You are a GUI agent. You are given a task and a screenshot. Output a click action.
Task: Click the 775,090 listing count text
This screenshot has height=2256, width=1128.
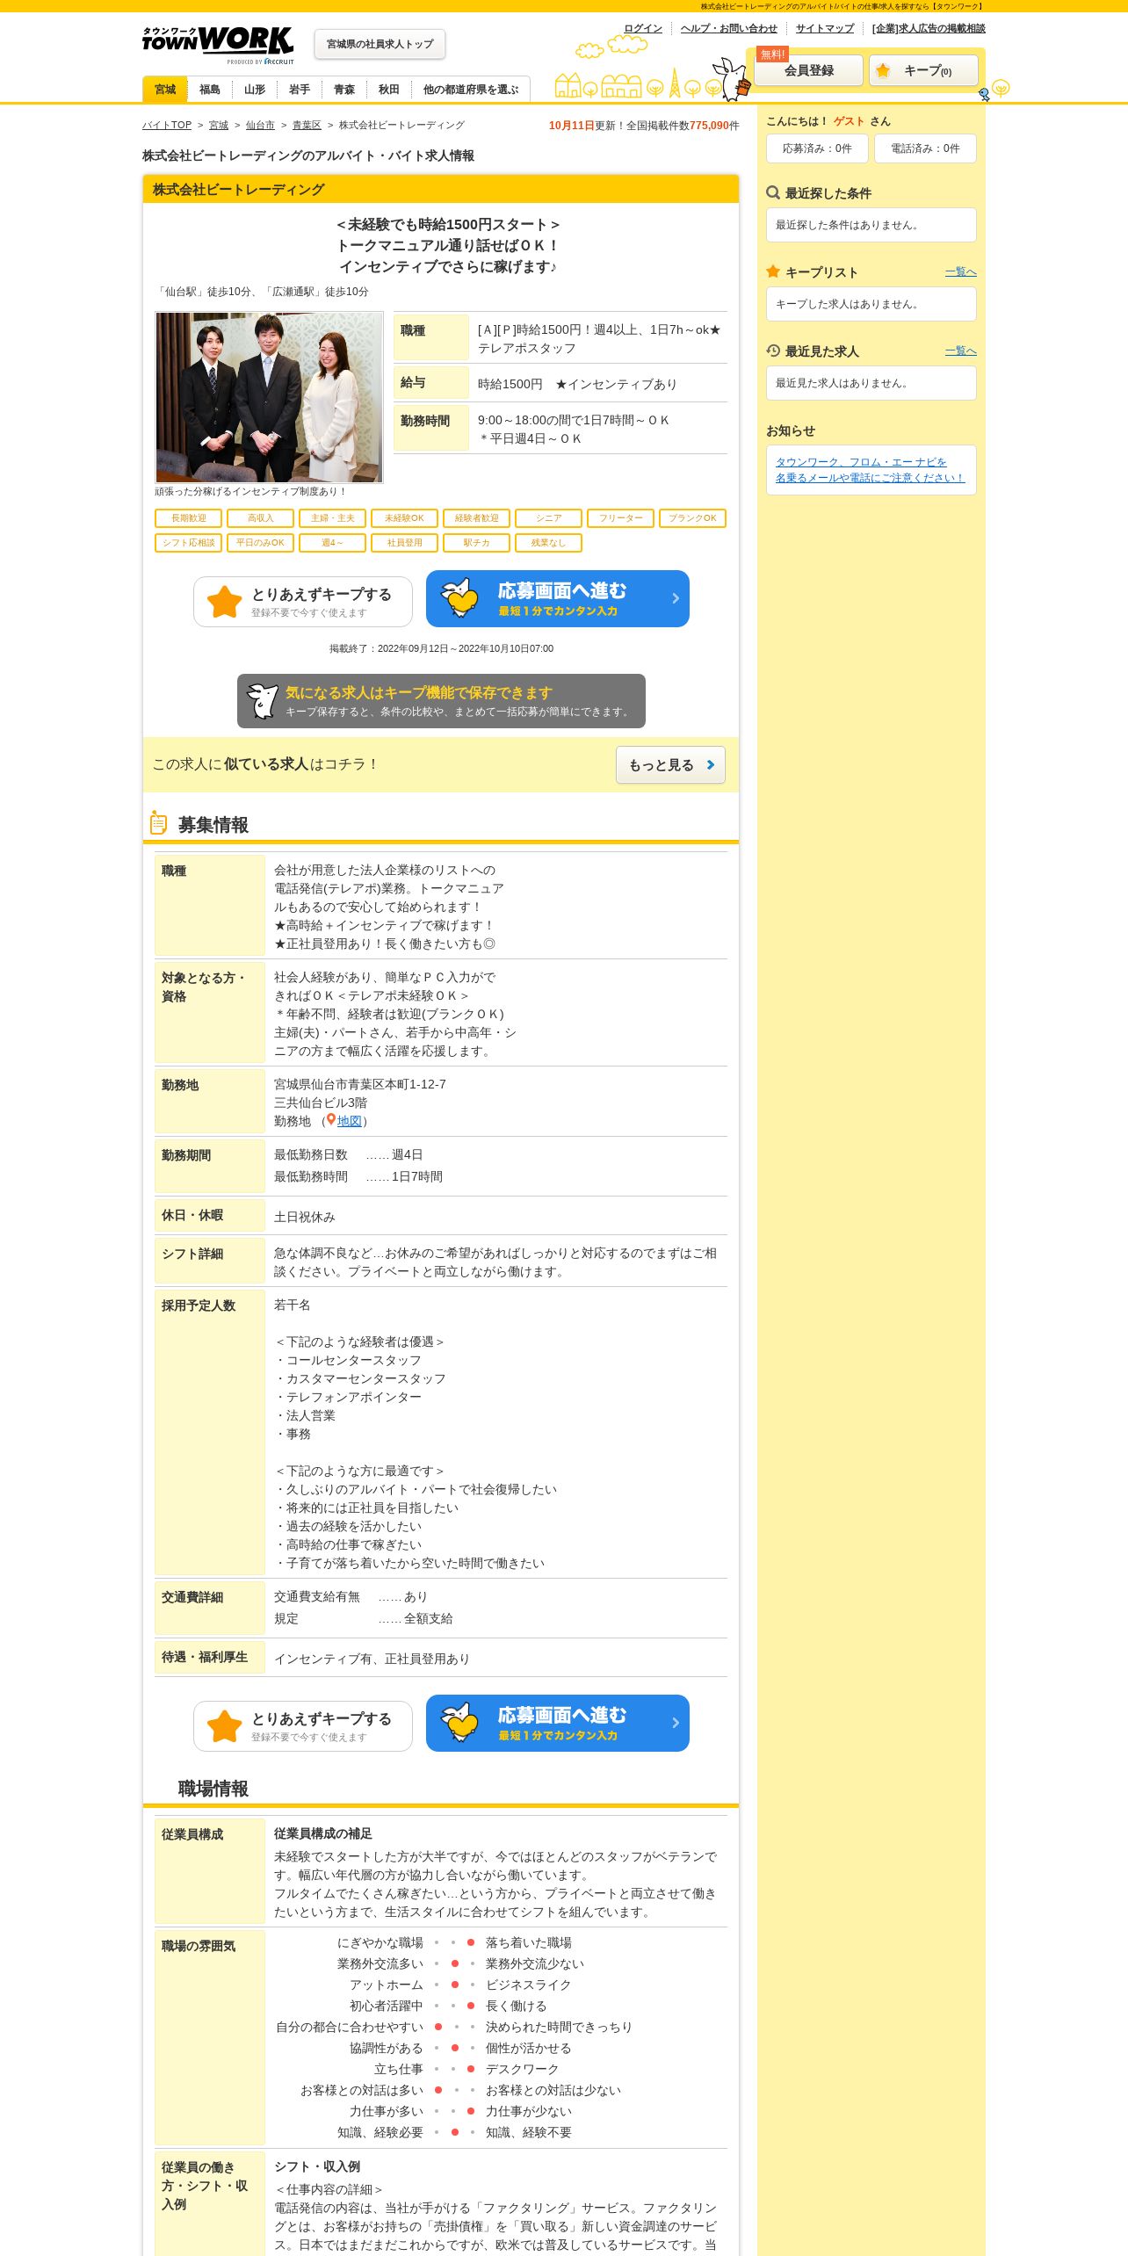click(708, 126)
